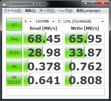
Task: Open the ヘルプ(H) menu
Action: pyautogui.click(x=65, y=11)
